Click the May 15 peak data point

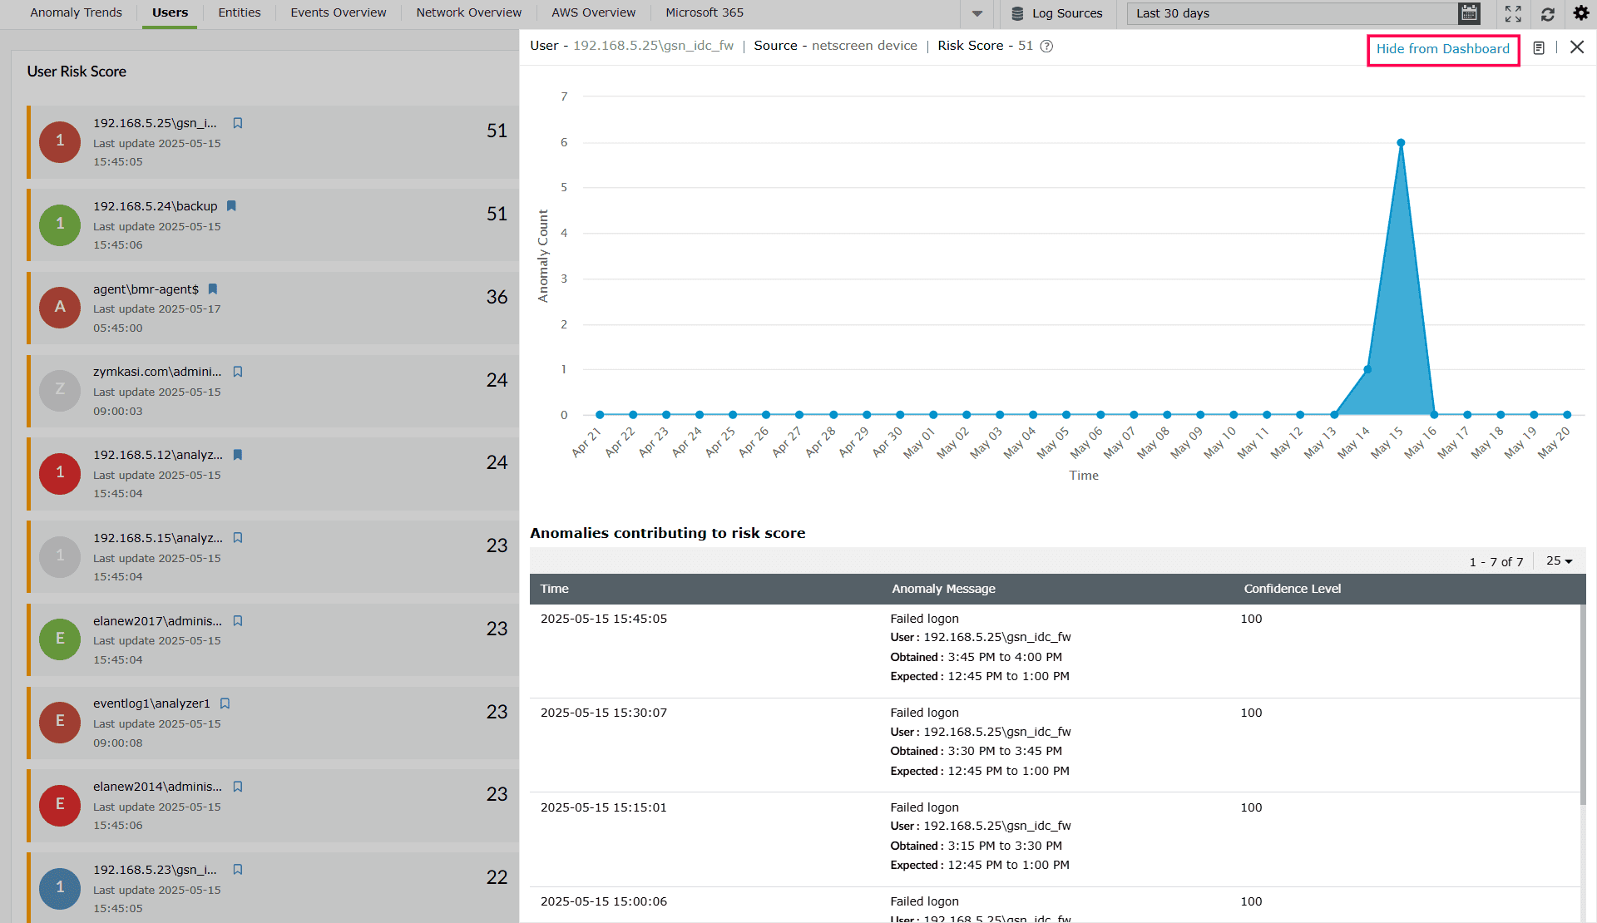(x=1401, y=143)
